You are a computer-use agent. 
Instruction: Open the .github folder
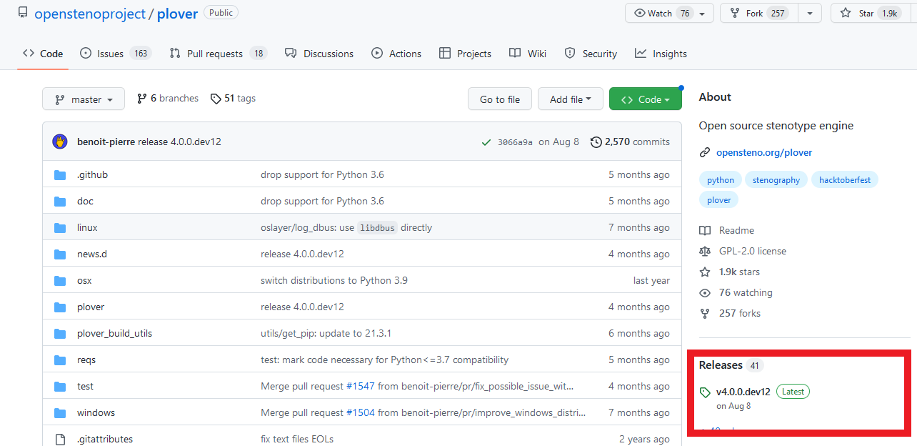(x=92, y=174)
